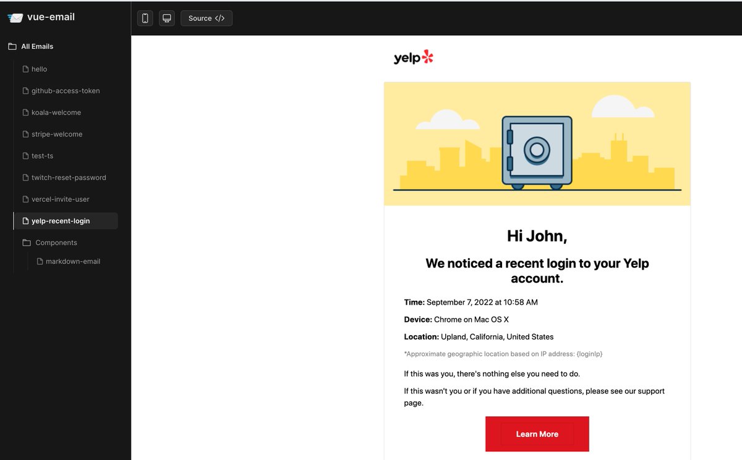Click file icon beside twitch-reset-password
Screen dimensions: 742x460
click(26, 177)
